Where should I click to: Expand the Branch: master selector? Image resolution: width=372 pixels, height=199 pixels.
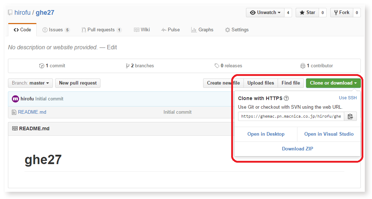[30, 83]
